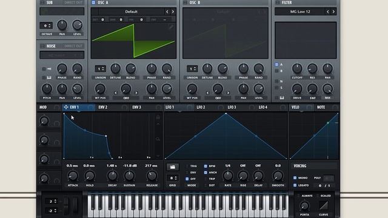The image size is (388, 218).
Task: Click the OSC A WT POS knob
Action: pyautogui.click(x=100, y=89)
